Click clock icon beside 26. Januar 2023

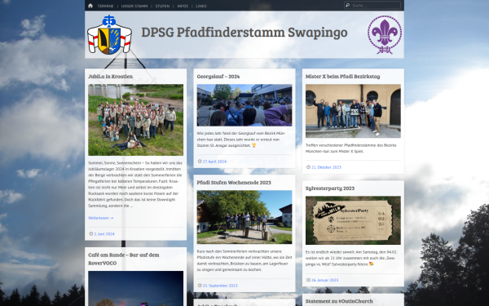(x=308, y=280)
